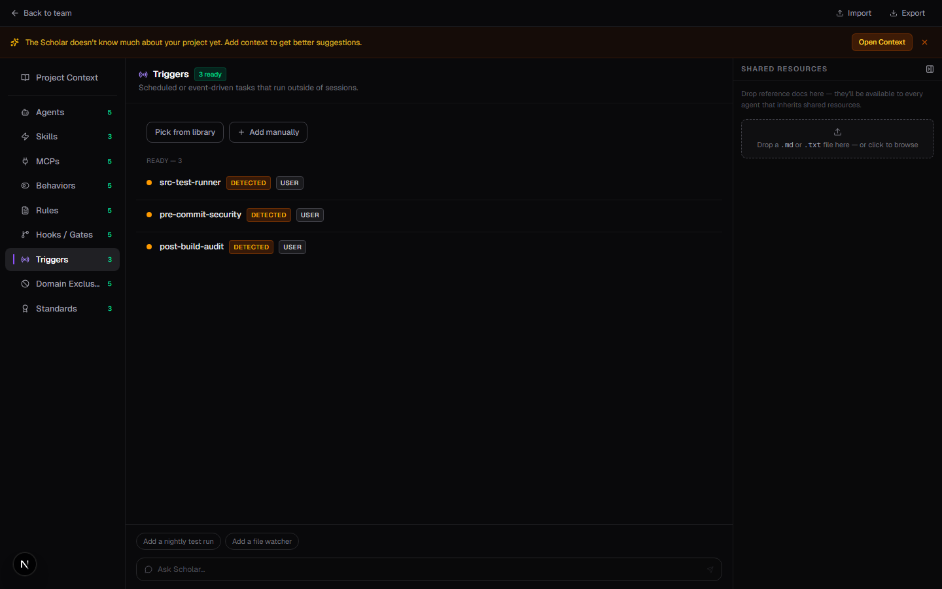Click the Skills lightning icon
The image size is (942, 589).
tap(25, 137)
